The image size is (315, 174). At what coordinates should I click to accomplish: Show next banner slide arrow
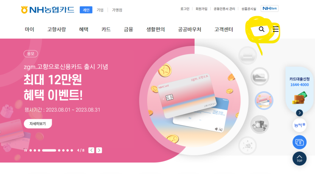tap(99, 150)
